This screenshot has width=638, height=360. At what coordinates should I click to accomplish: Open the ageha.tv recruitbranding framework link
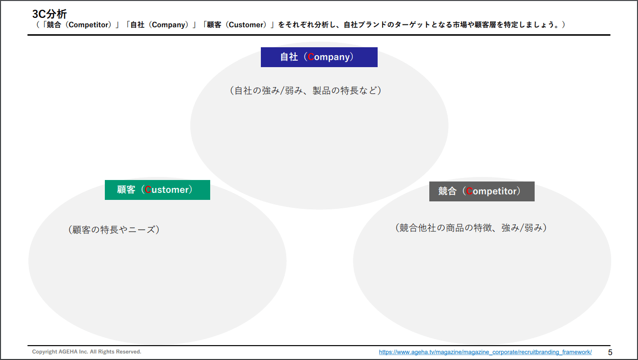pyautogui.click(x=485, y=352)
